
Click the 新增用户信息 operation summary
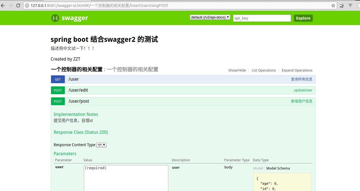click(302, 101)
